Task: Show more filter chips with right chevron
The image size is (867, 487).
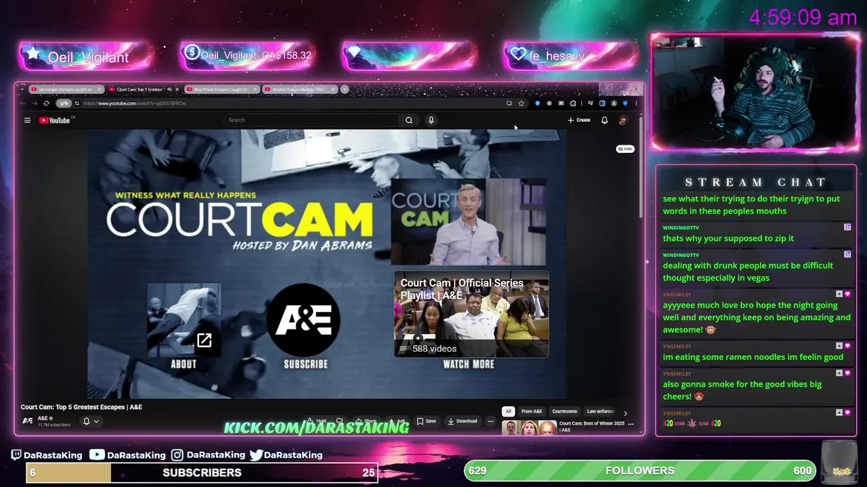Action: coord(625,412)
